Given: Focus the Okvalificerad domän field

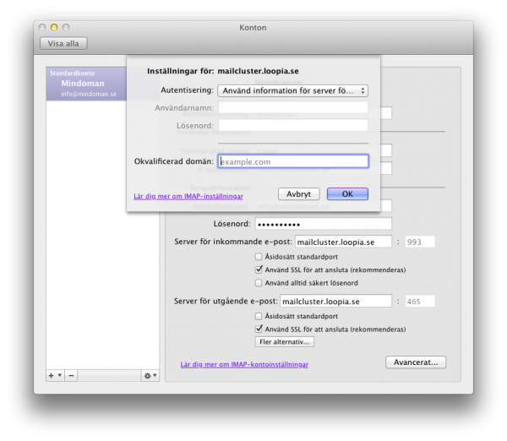Looking at the screenshot, I should click(x=293, y=161).
